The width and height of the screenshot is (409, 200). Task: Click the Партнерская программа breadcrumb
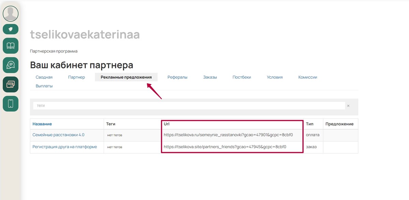(x=54, y=51)
